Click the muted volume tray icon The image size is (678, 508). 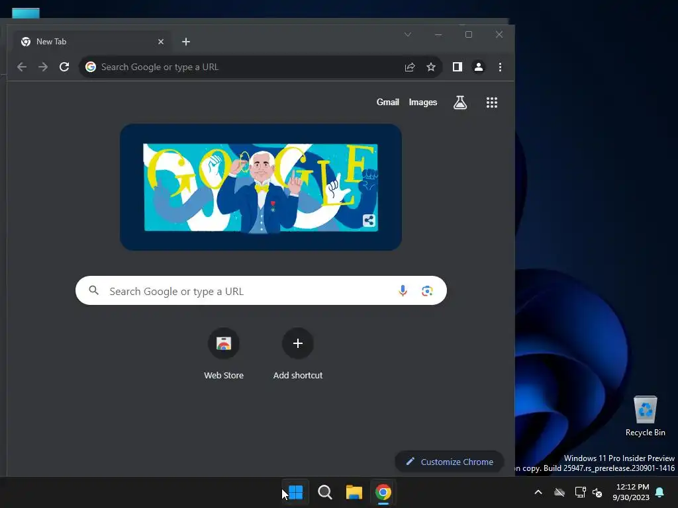pos(598,492)
